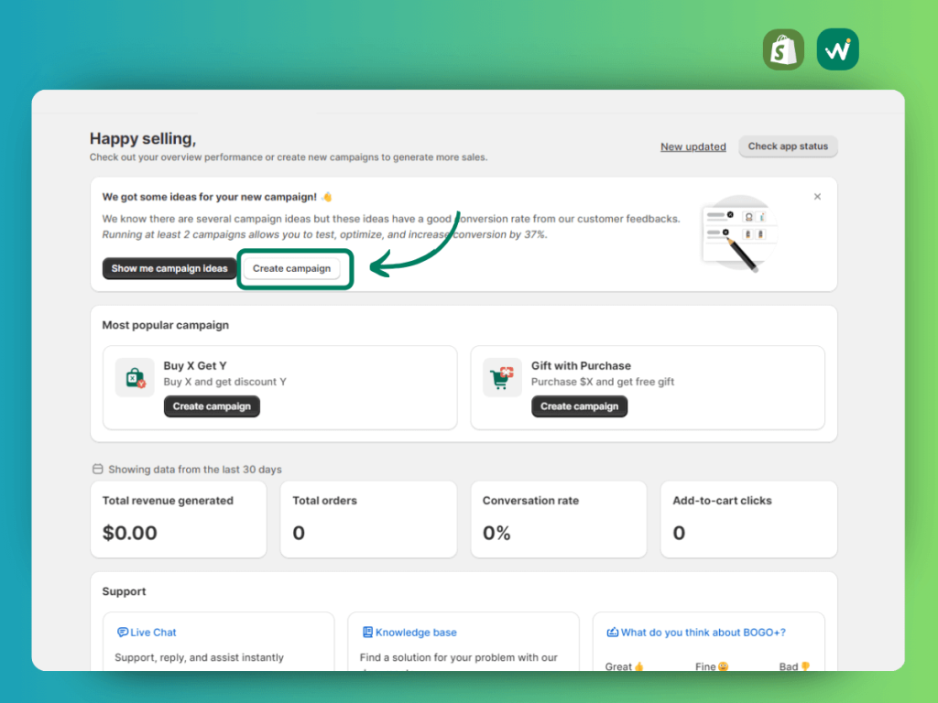Click the 'Support' section heading
This screenshot has height=703, width=938.
(124, 591)
